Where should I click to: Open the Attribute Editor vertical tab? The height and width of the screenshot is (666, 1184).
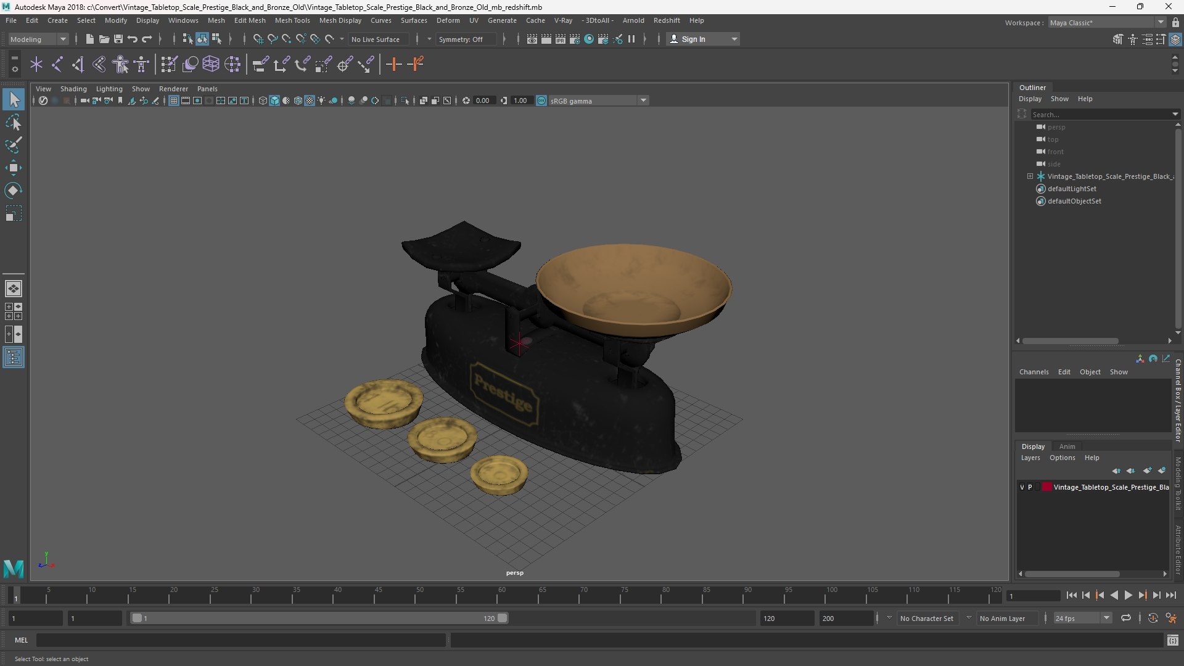coord(1178,549)
